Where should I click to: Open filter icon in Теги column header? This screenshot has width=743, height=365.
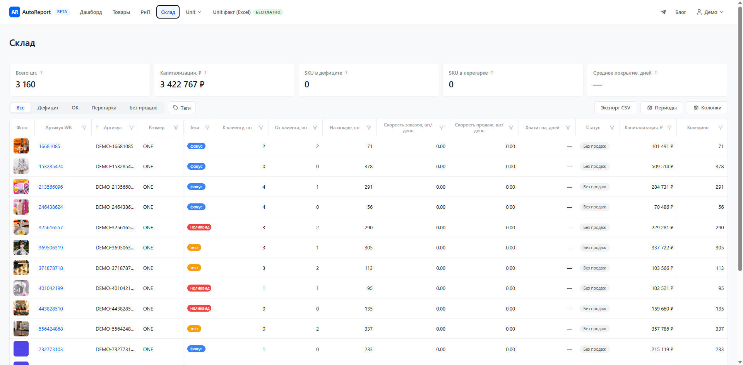point(207,128)
